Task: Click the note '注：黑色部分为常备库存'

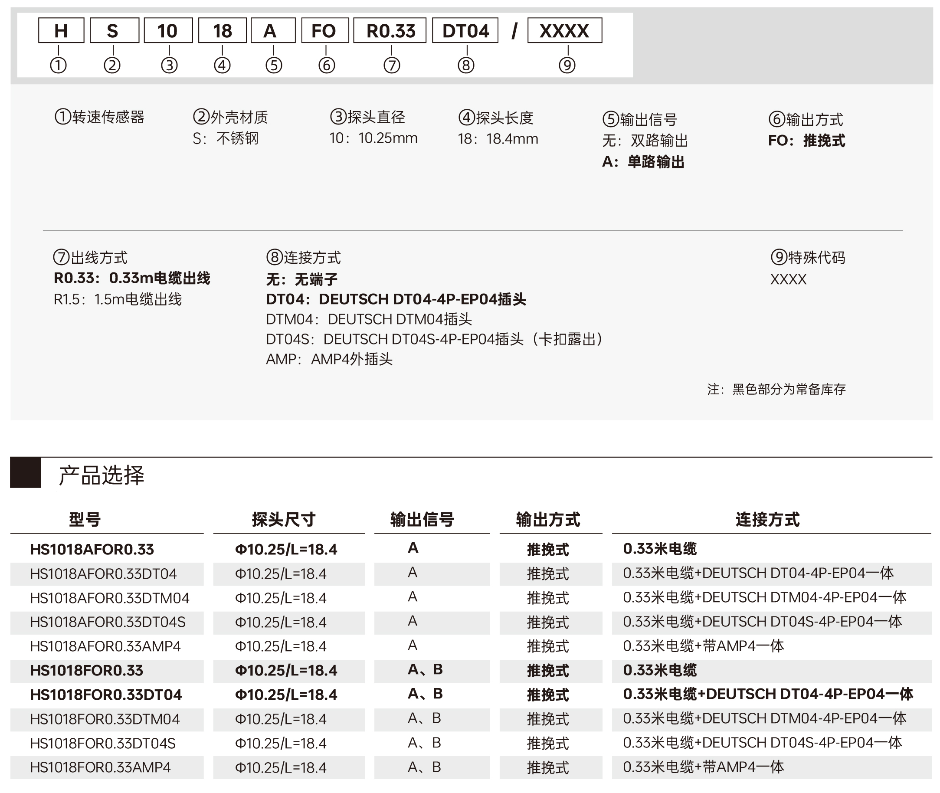Action: [x=776, y=389]
